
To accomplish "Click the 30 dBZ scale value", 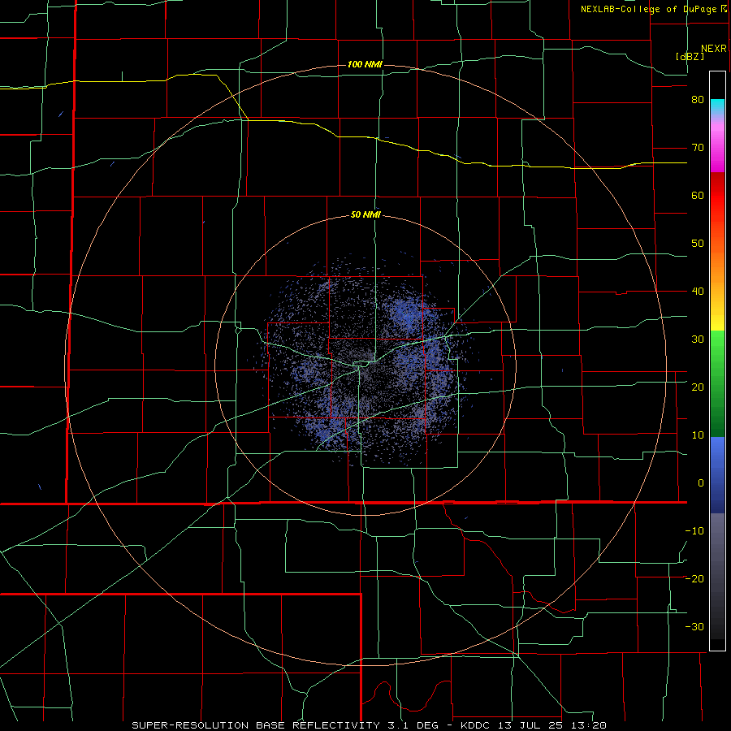I will coord(698,339).
